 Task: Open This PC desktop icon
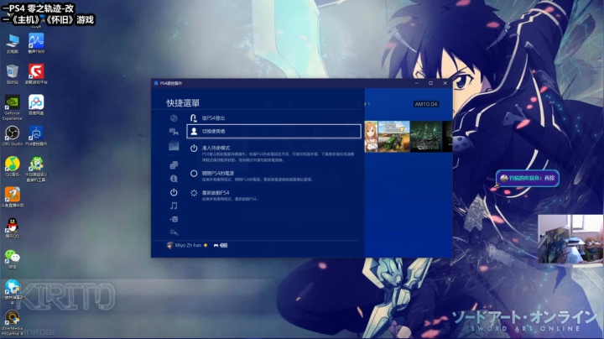point(13,44)
